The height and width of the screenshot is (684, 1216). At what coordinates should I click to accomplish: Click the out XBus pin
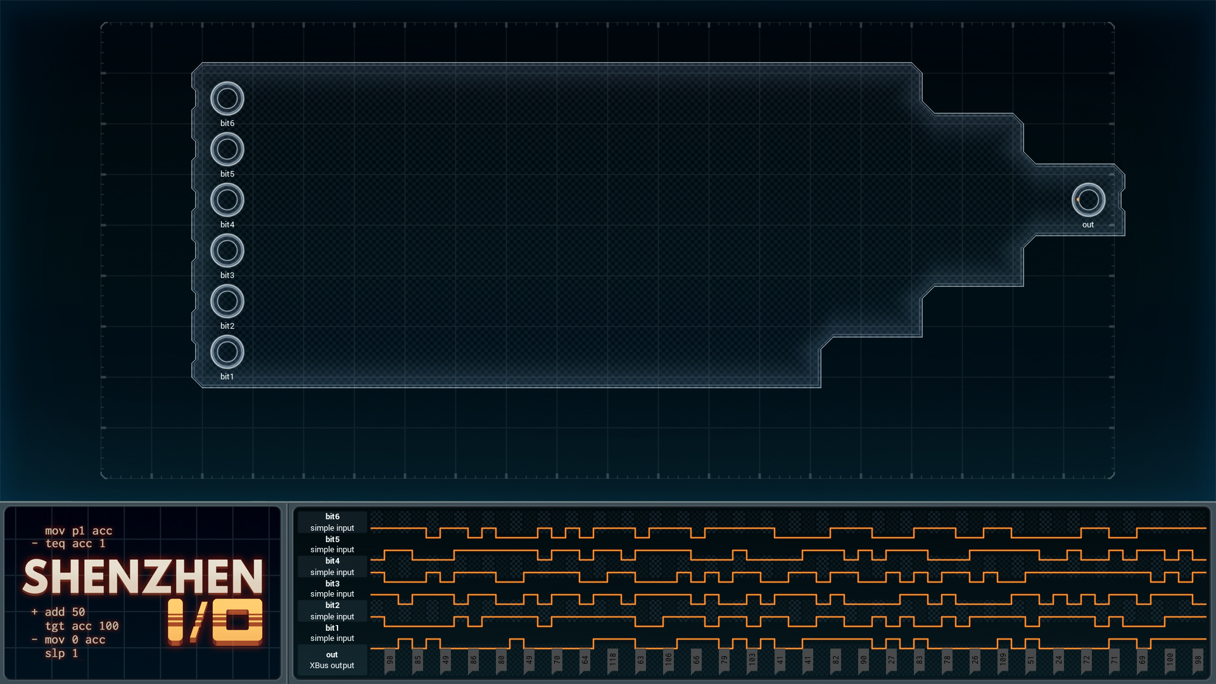point(1088,200)
